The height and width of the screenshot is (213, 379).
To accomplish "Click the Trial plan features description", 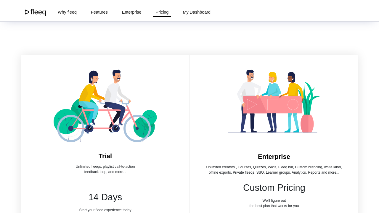I will tap(105, 169).
